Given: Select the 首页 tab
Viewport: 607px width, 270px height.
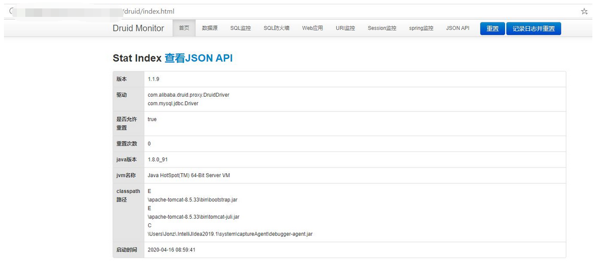Looking at the screenshot, I should coord(184,28).
